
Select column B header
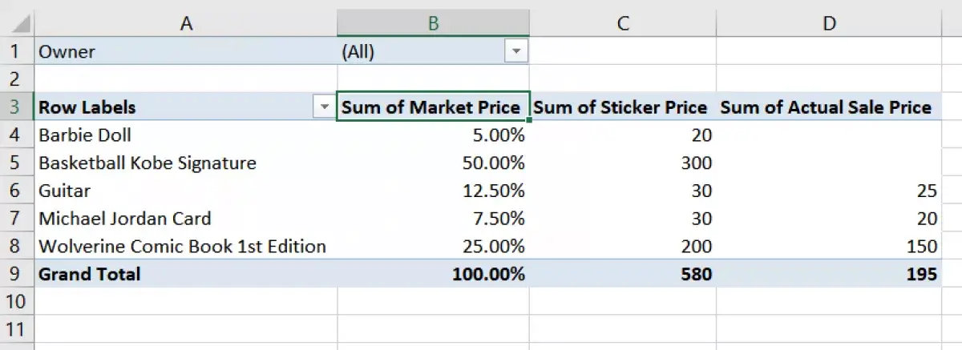click(433, 23)
